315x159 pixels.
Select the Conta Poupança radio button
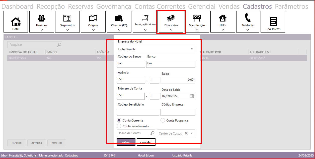point(163,120)
